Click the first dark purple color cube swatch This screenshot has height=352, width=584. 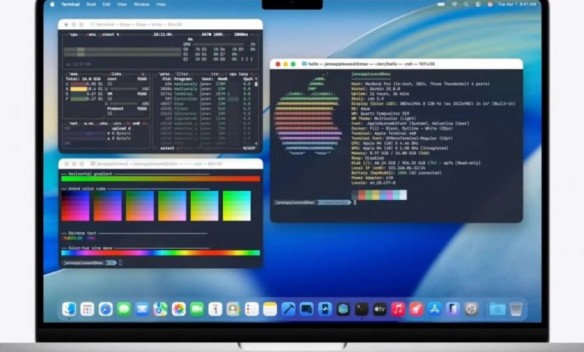click(x=75, y=206)
